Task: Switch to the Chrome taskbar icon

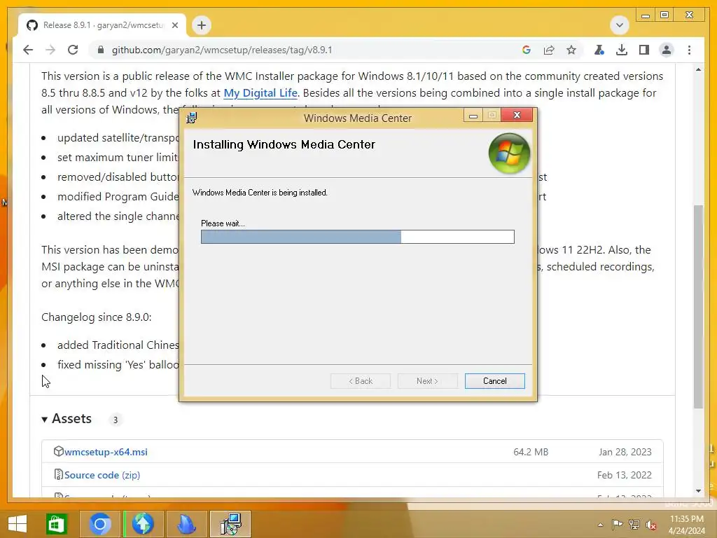Action: click(100, 524)
